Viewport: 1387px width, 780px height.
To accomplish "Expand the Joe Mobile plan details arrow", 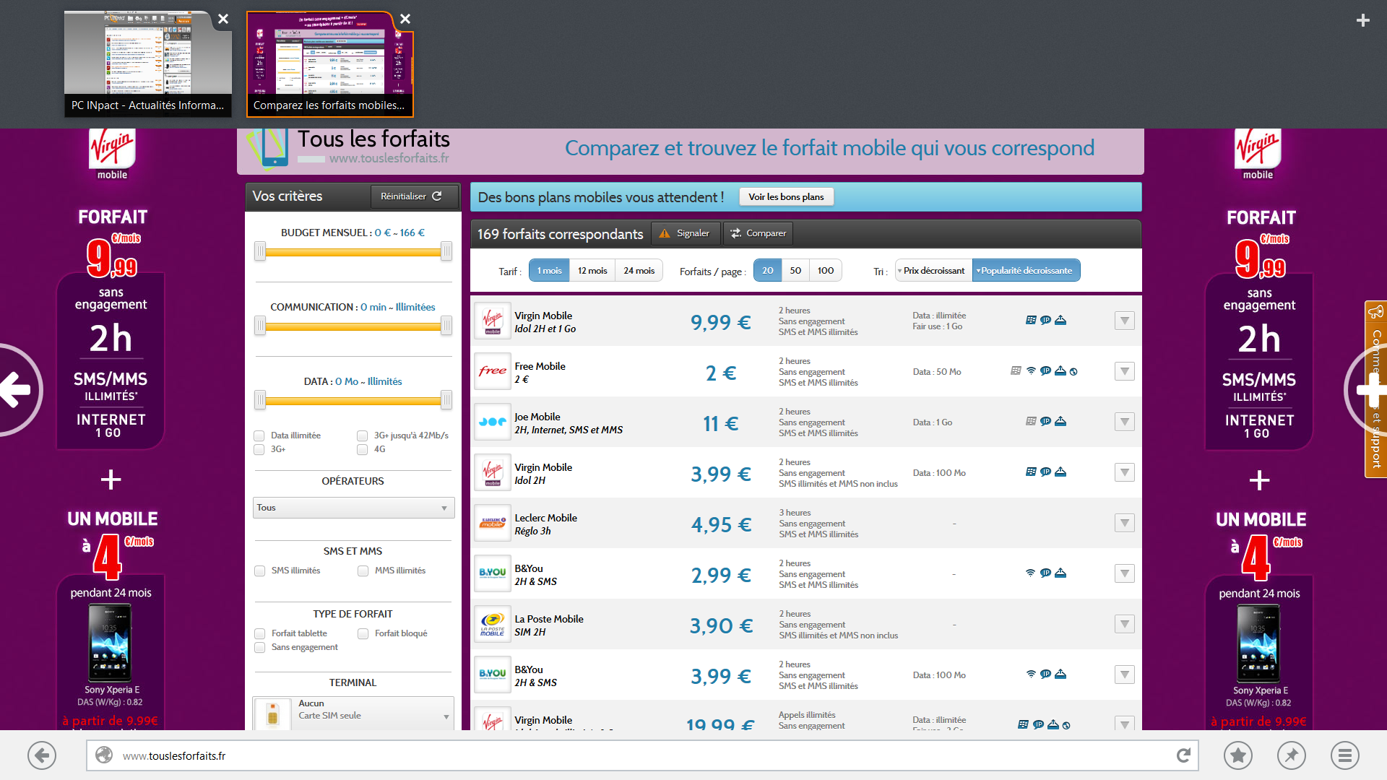I will (1124, 422).
